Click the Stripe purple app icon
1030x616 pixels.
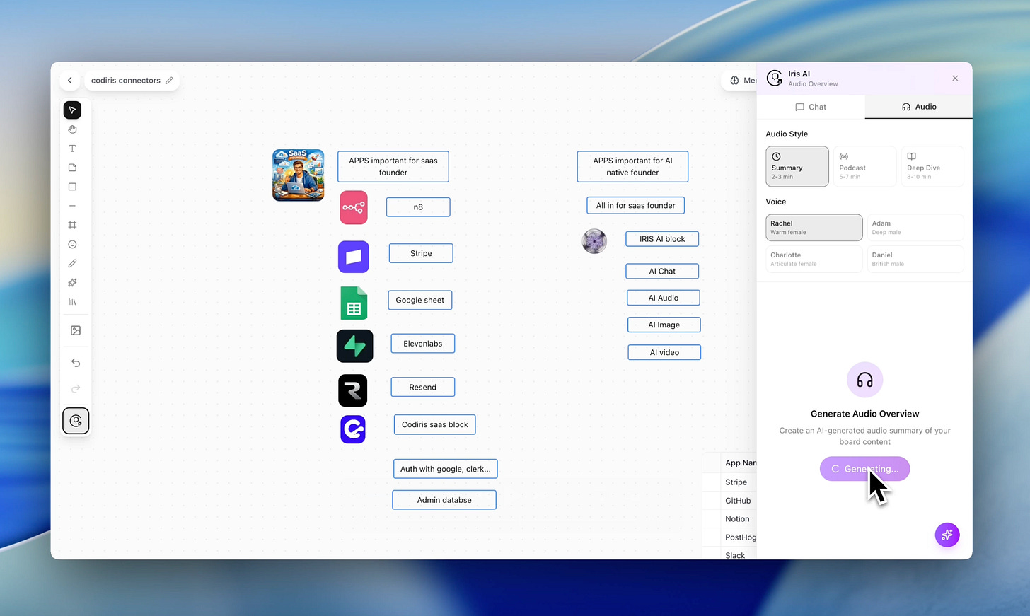click(x=354, y=257)
